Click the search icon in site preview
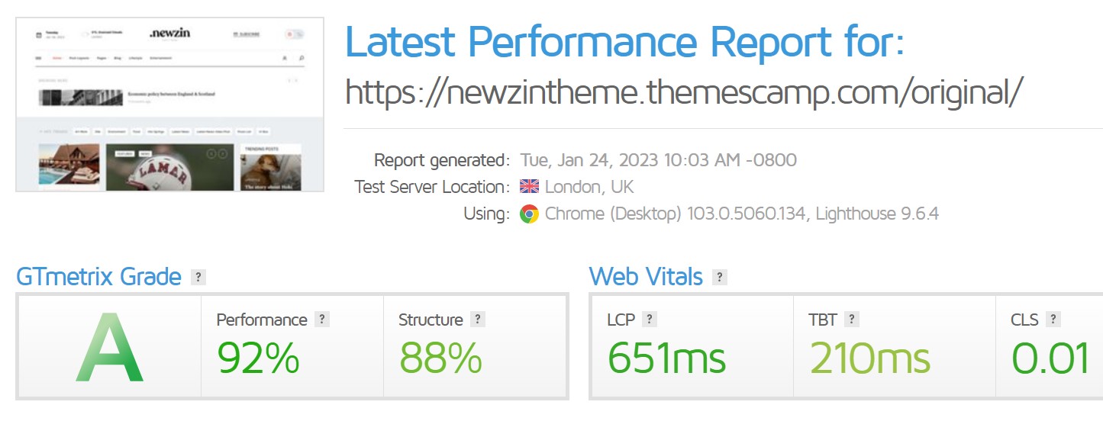This screenshot has height=421, width=1103. pos(302,58)
